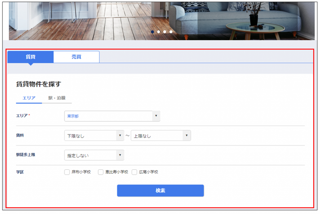The width and height of the screenshot is (320, 214).
Task: Open the エリア dropdown showing 東京都
Action: 108,116
